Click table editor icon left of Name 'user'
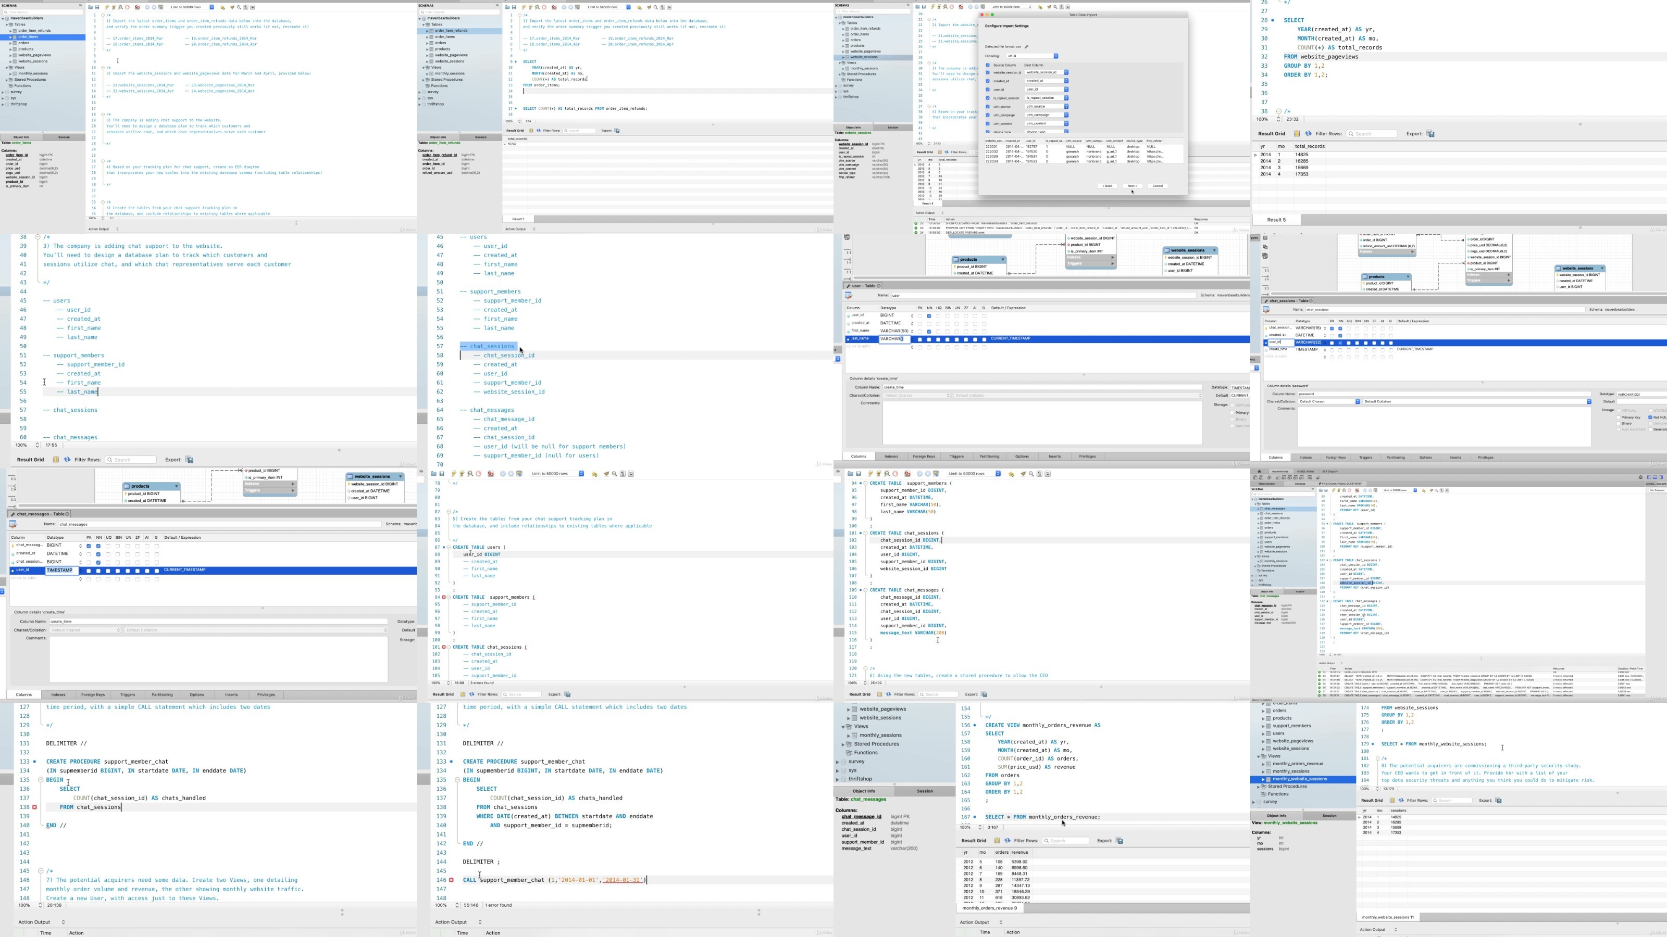The width and height of the screenshot is (1667, 937). tap(849, 296)
